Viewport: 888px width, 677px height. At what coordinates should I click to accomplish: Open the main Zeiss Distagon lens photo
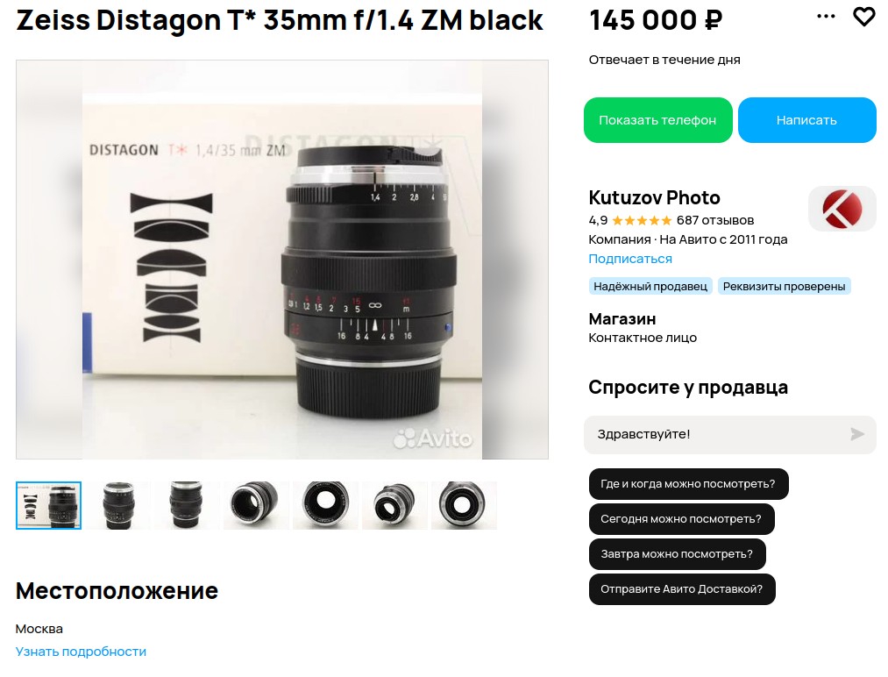tap(282, 260)
